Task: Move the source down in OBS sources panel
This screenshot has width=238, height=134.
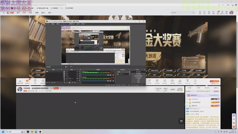Action: click(x=75, y=82)
